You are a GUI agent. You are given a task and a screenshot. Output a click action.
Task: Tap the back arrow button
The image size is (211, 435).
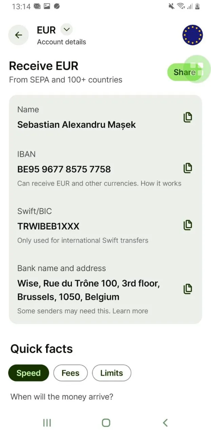[18, 35]
